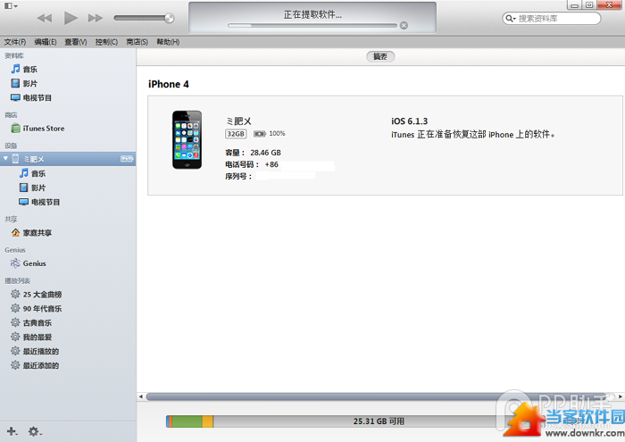The image size is (625, 442).
Task: Click the Next track fast-forward button
Action: point(96,18)
